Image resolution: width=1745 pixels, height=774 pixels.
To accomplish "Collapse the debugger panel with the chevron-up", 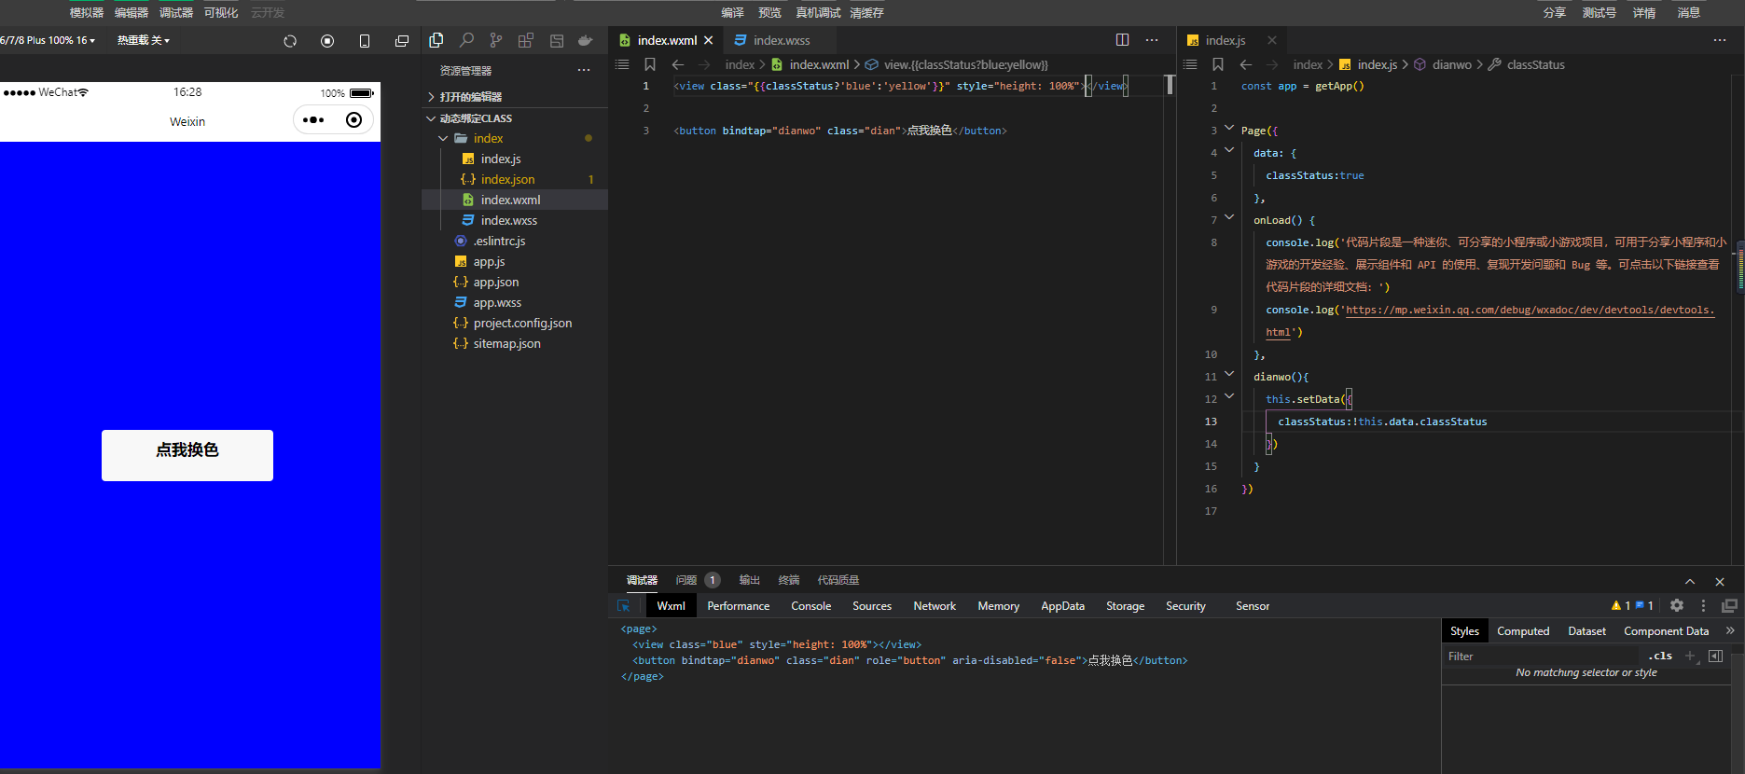I will 1690,581.
